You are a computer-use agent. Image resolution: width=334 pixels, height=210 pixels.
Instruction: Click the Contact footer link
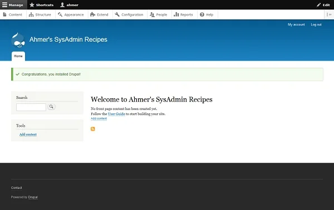16,188
